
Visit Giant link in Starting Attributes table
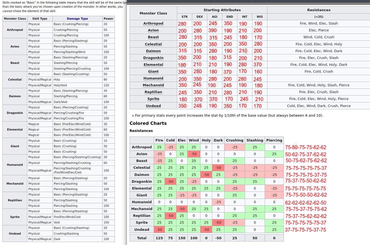point(153,71)
